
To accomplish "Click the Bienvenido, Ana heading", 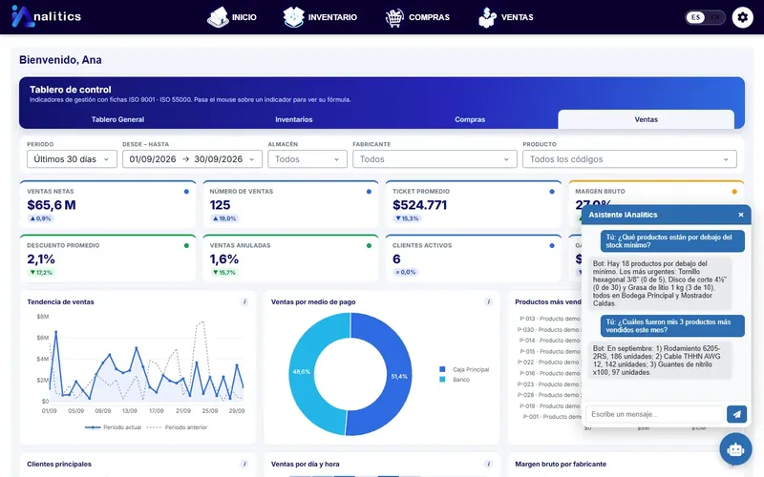I will (x=60, y=60).
